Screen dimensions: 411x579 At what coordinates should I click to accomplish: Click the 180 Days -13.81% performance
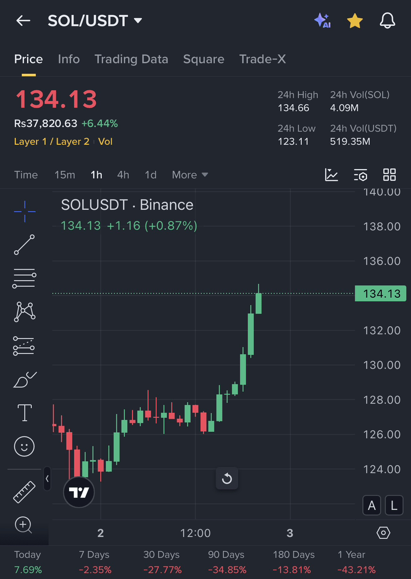293,563
